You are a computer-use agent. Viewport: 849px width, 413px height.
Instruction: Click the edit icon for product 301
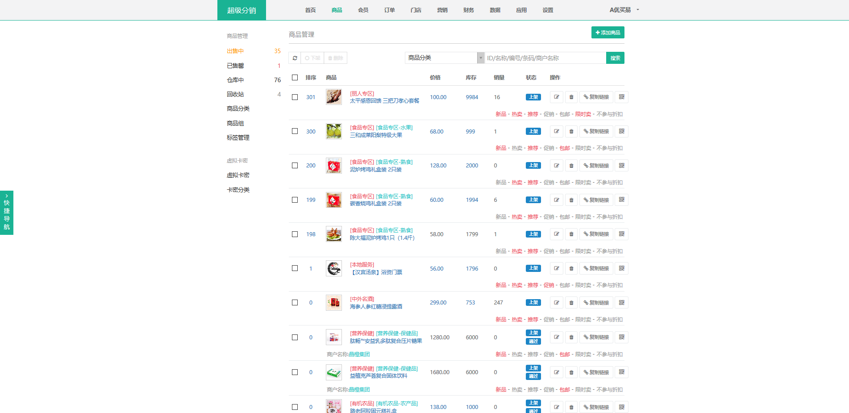point(556,97)
